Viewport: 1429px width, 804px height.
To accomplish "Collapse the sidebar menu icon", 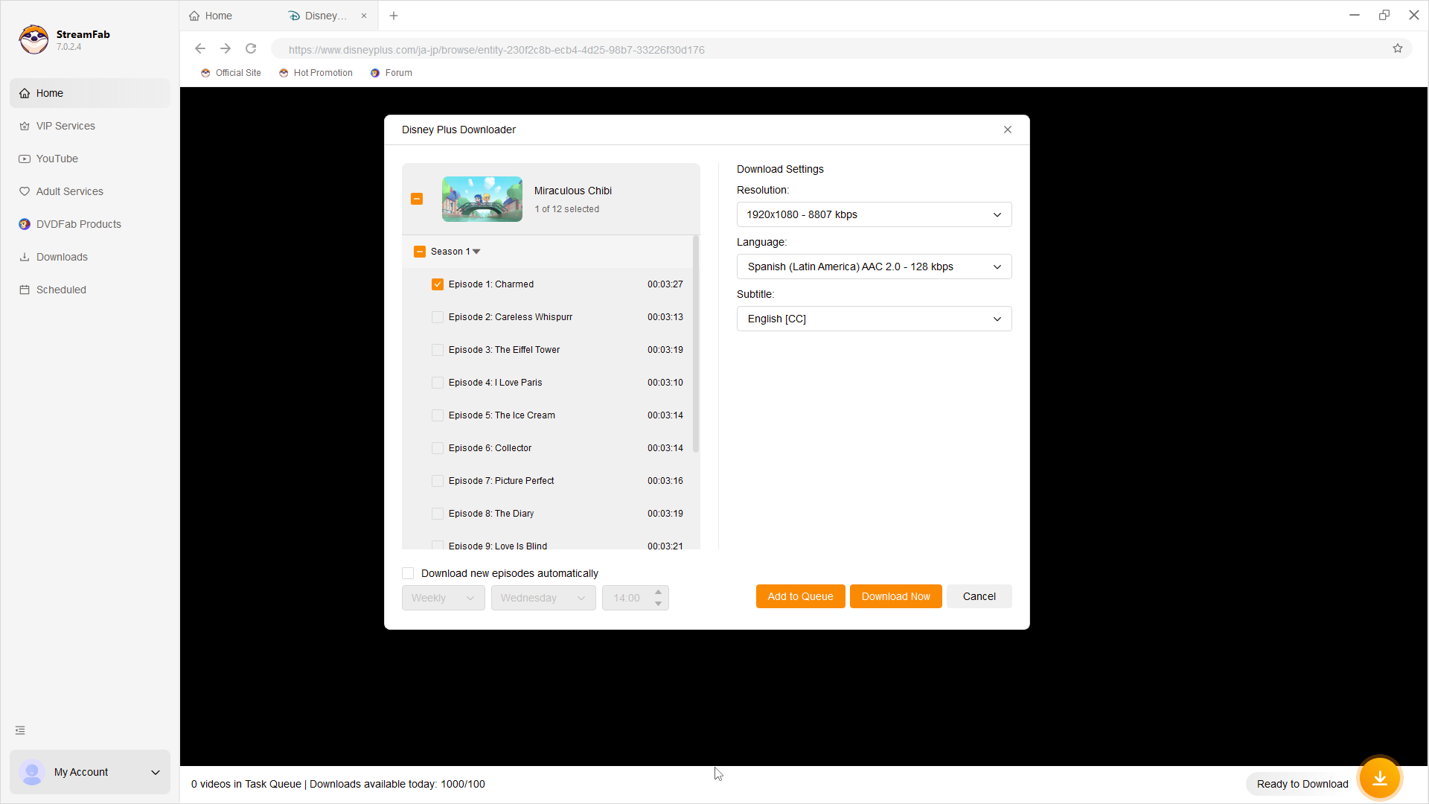I will (x=20, y=730).
